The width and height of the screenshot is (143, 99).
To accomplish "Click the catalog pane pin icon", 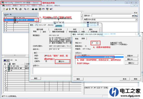I will click(x=135, y=13).
